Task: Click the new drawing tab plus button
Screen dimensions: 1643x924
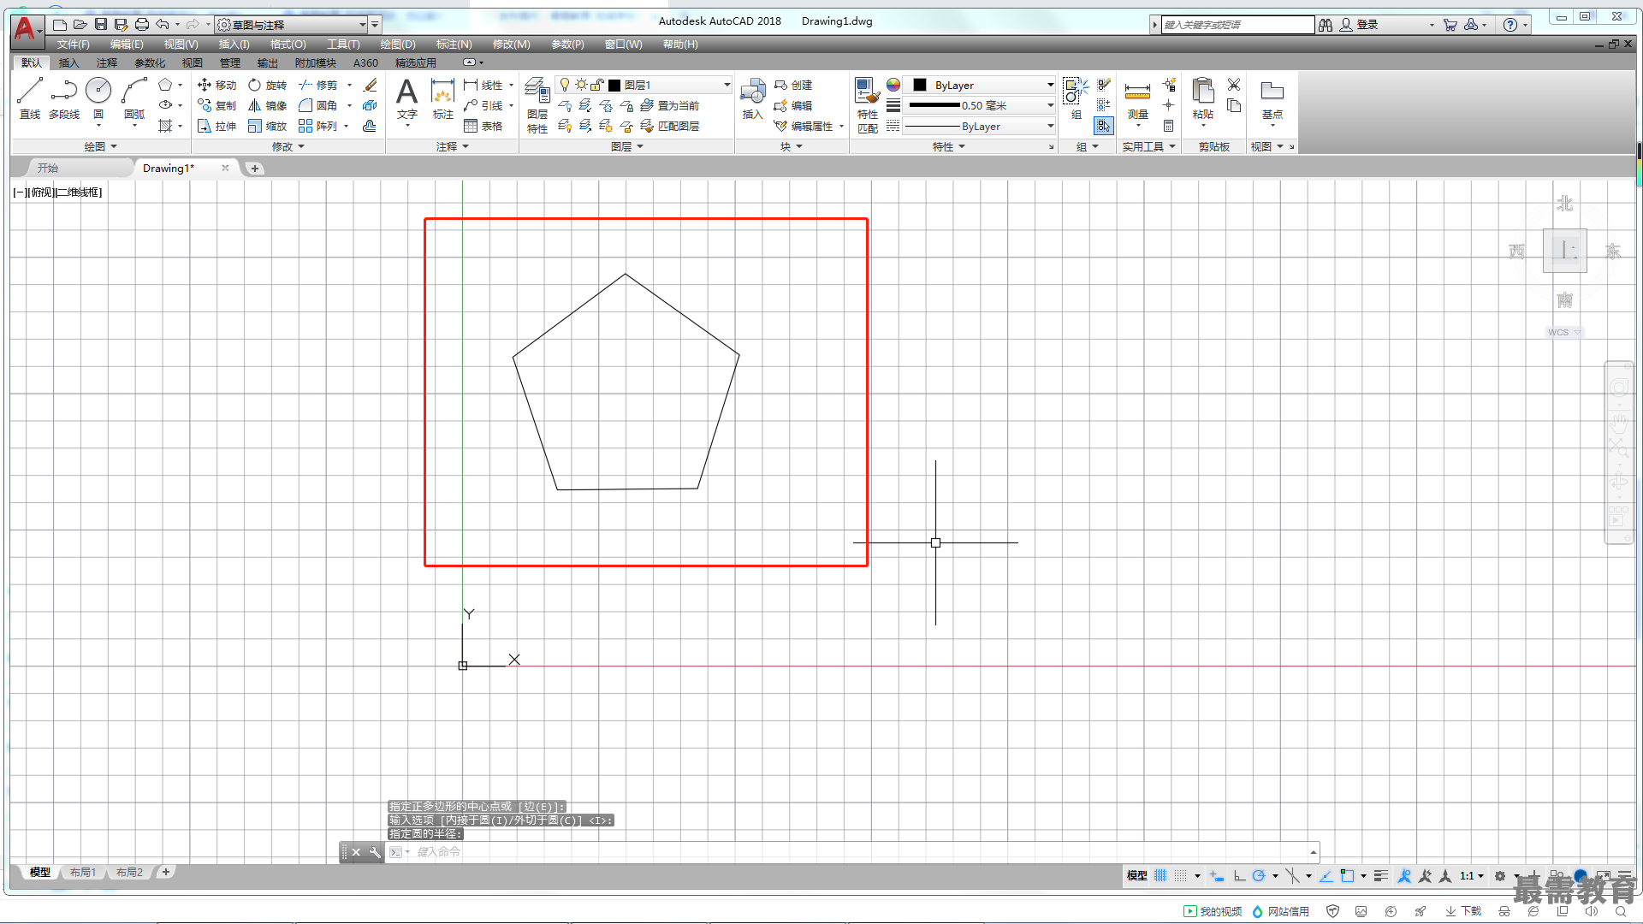Action: click(254, 168)
